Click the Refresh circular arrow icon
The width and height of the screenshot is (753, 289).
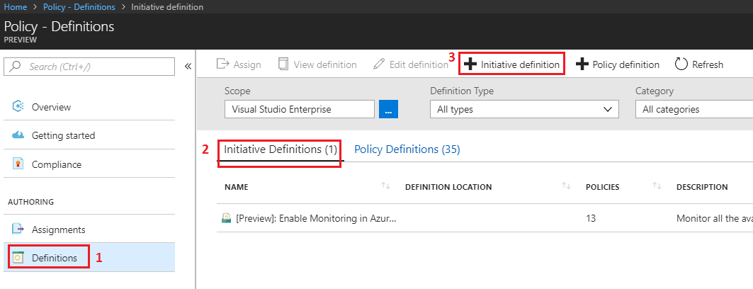[681, 64]
